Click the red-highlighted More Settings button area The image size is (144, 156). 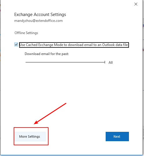pyautogui.click(x=31, y=136)
